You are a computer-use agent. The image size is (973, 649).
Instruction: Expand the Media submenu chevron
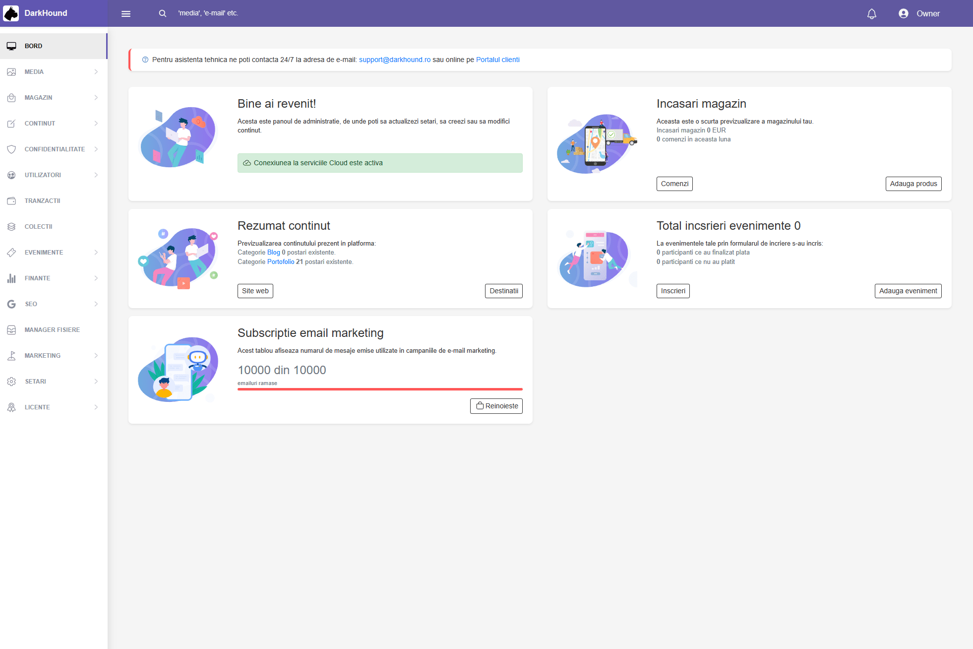coord(96,72)
